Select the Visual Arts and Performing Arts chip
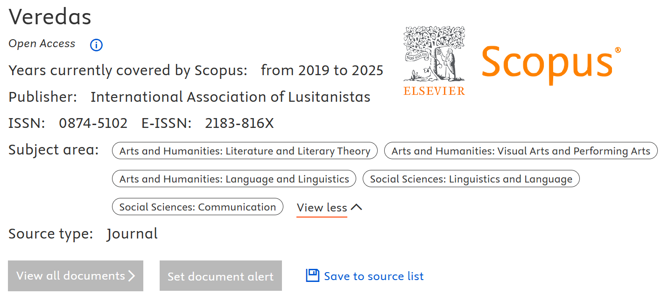Viewport: 668px width, 295px height. coord(521,150)
